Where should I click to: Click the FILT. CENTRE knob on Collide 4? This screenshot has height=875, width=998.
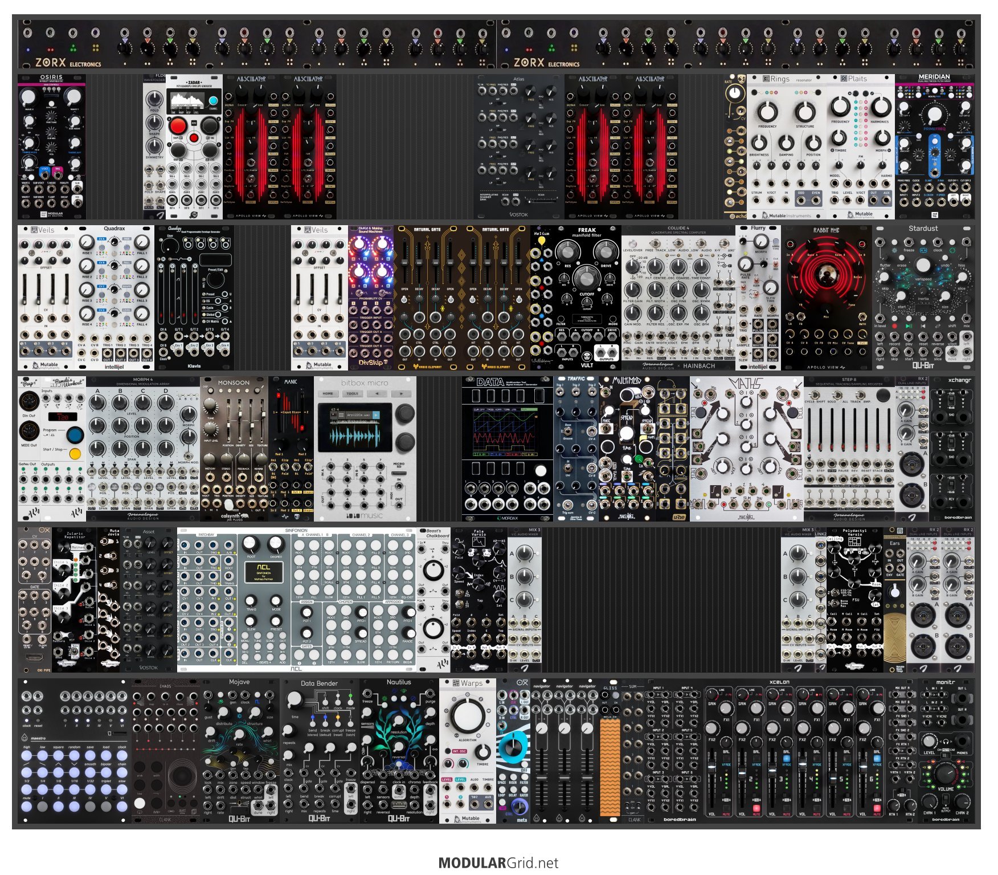click(x=656, y=267)
